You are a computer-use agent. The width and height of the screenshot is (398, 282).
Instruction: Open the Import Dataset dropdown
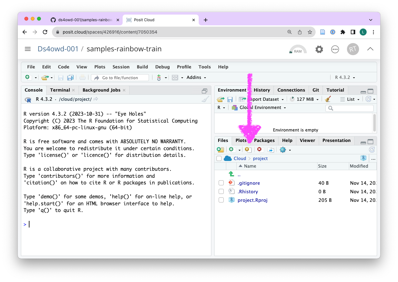click(x=265, y=99)
